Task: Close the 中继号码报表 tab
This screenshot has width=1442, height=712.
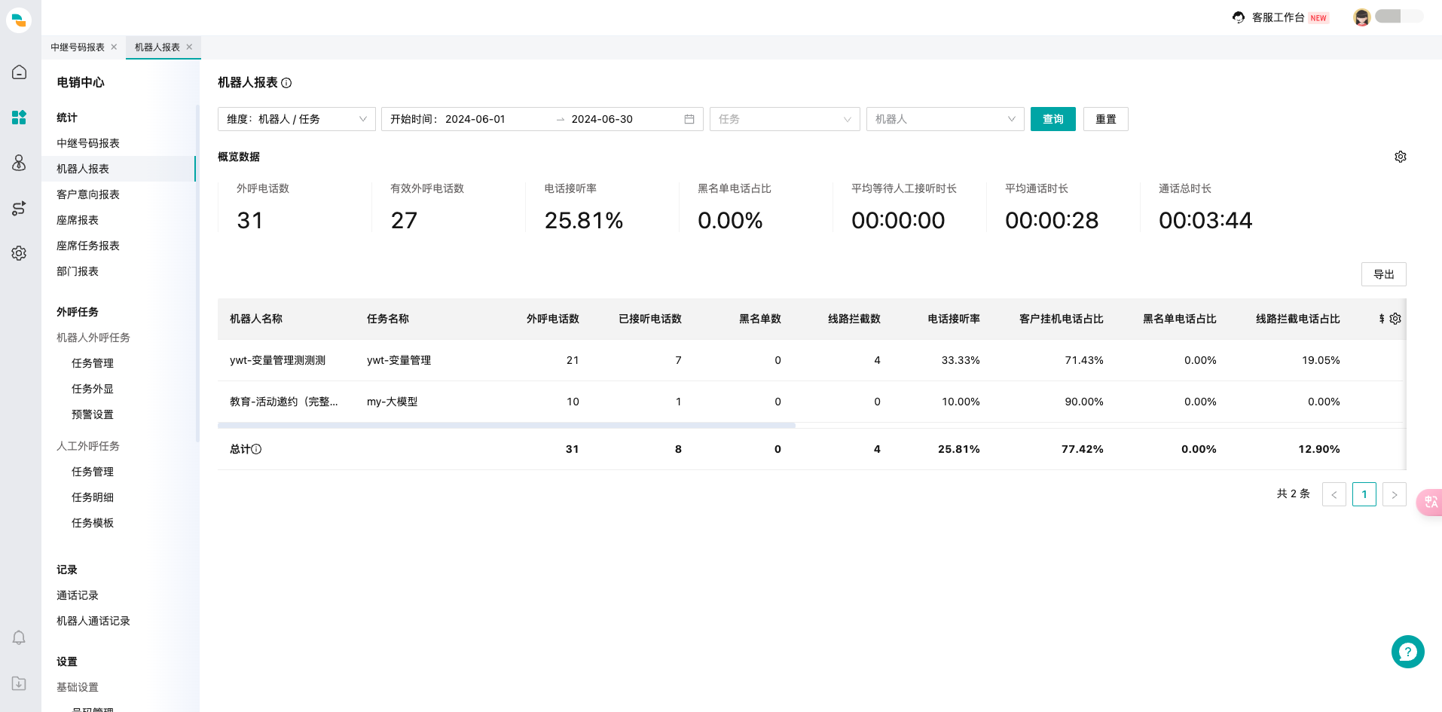Action: click(115, 47)
